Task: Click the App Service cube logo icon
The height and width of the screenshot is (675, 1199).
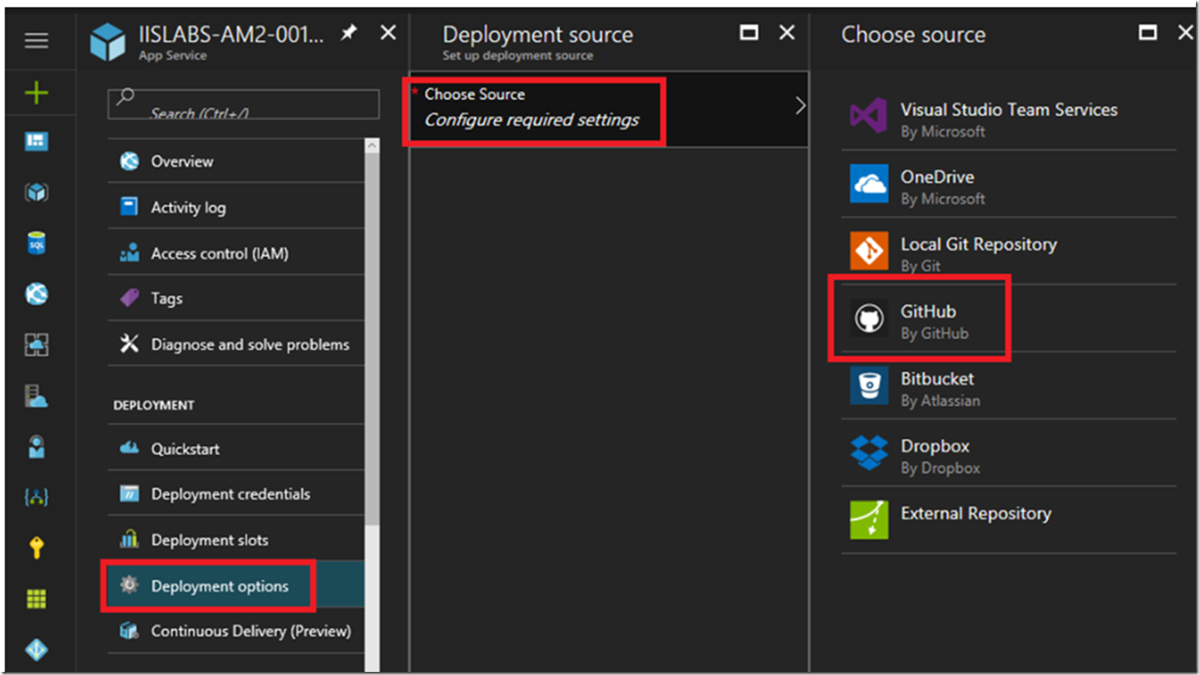Action: click(x=108, y=41)
